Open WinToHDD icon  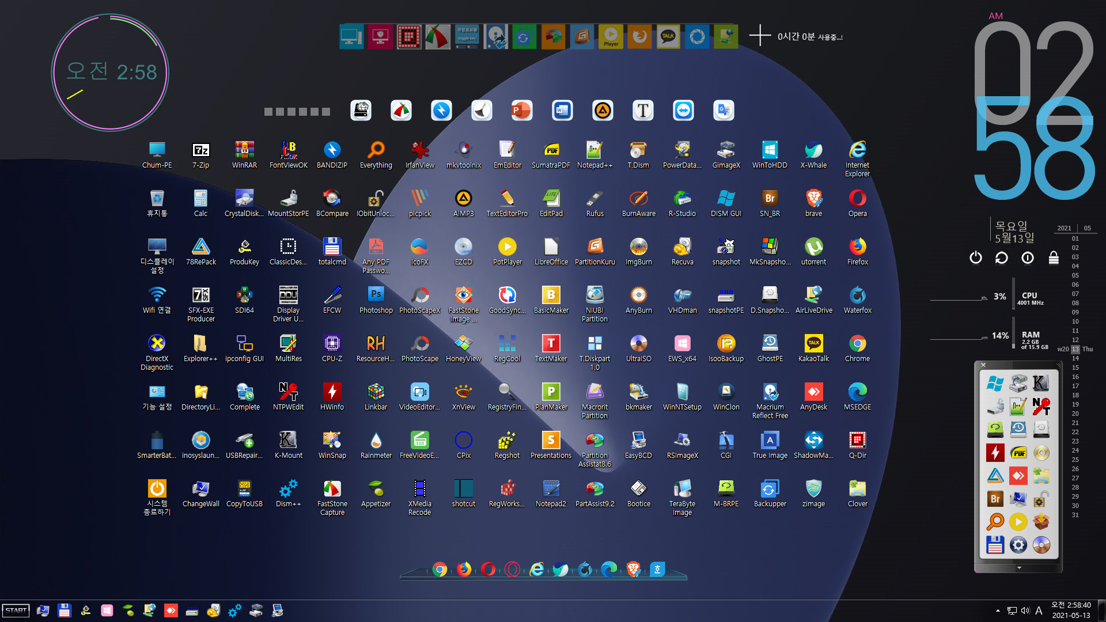pyautogui.click(x=770, y=154)
